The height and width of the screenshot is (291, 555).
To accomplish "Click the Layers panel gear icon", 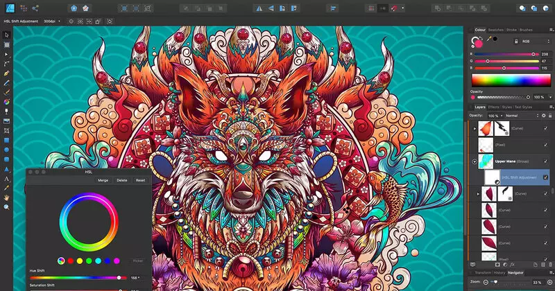I will pyautogui.click(x=544, y=116).
